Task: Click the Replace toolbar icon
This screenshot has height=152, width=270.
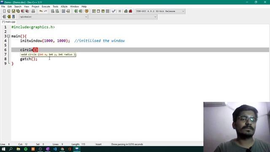Action: (x=57, y=11)
